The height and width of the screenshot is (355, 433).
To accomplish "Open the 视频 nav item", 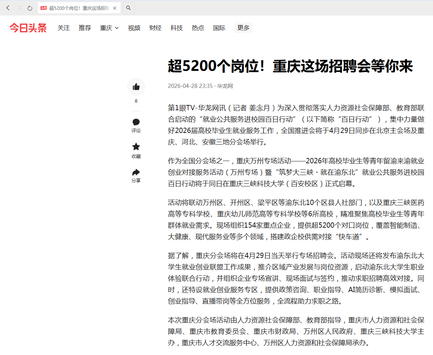I will click(134, 28).
